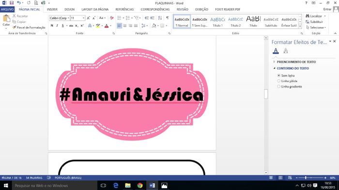339x190 pixels.
Task: Click vertical scrollbar thumb of document
Action: click(266, 94)
